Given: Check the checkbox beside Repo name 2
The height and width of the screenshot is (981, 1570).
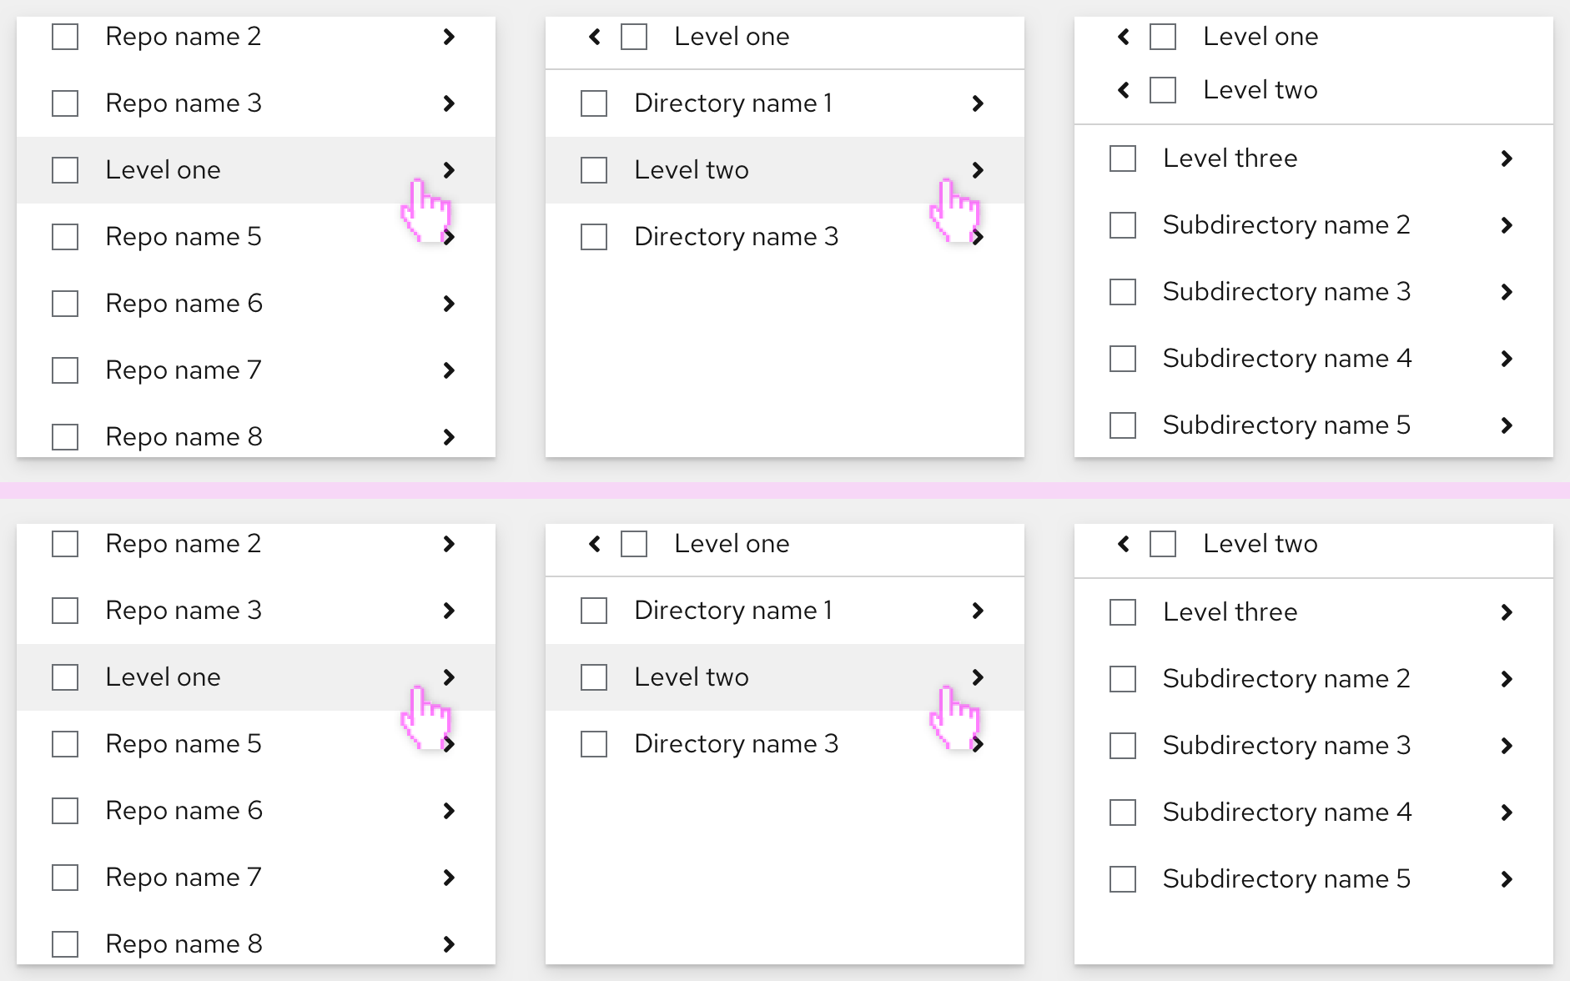Looking at the screenshot, I should point(64,36).
